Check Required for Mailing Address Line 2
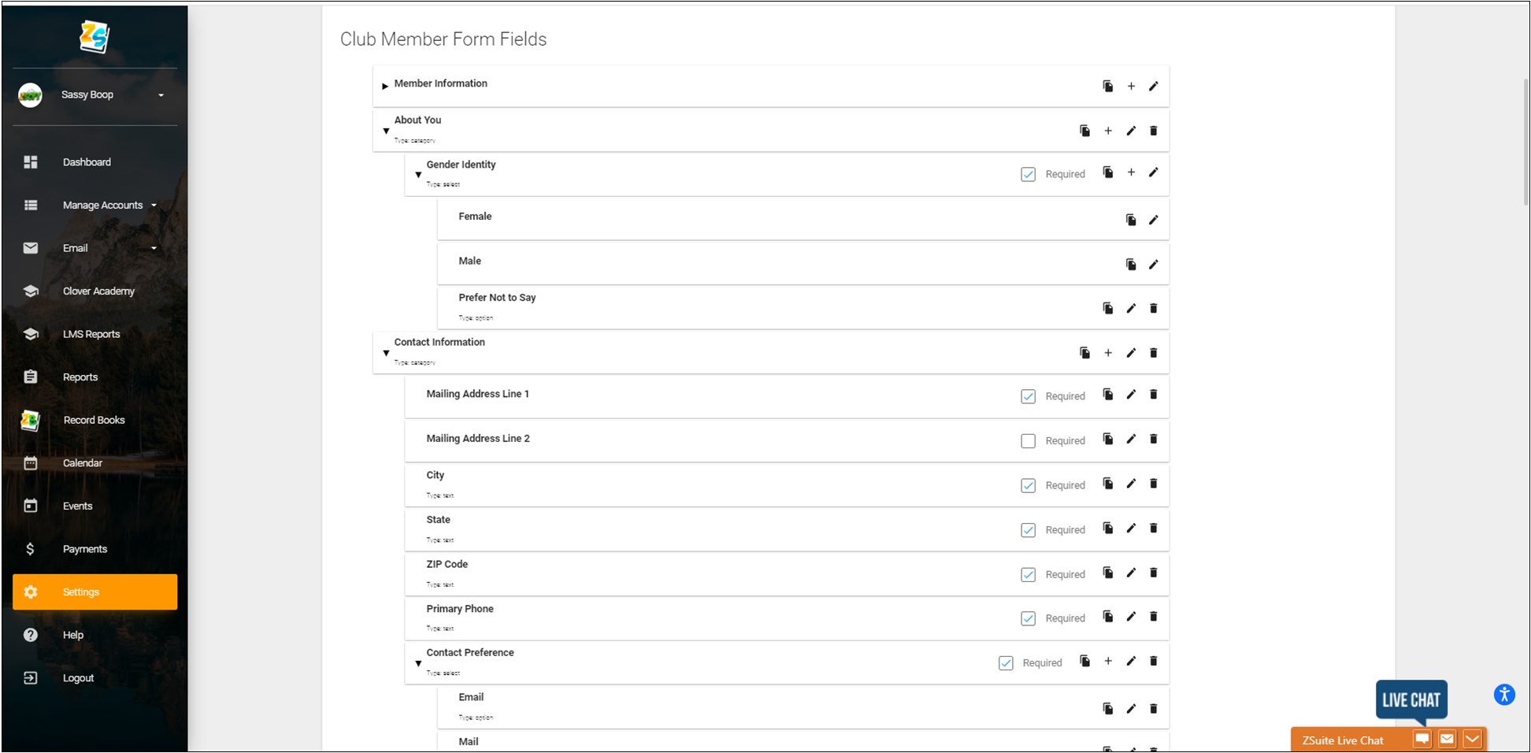Image resolution: width=1531 pixels, height=753 pixels. click(x=1029, y=441)
